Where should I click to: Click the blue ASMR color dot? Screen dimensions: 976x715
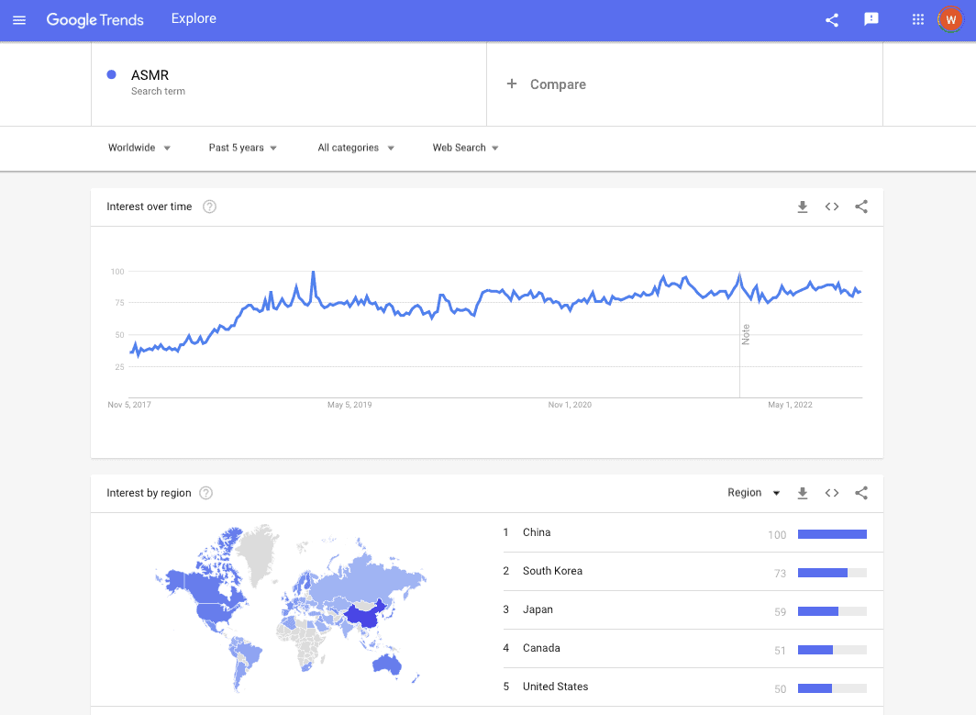click(111, 74)
